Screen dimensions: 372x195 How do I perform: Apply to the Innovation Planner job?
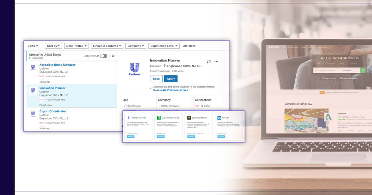(171, 79)
